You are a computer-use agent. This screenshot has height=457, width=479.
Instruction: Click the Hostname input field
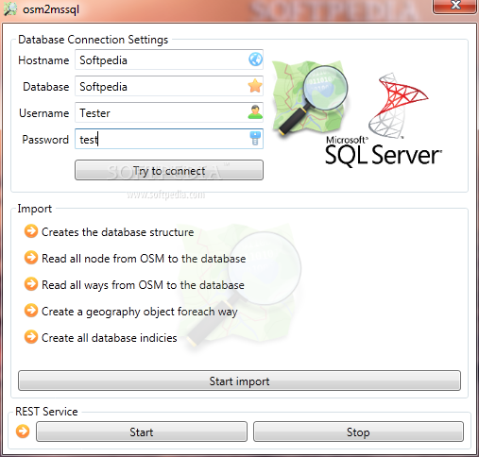click(169, 59)
